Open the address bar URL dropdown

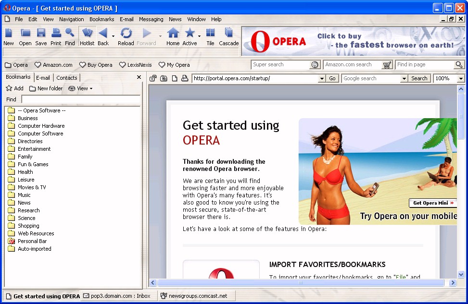[x=322, y=79]
